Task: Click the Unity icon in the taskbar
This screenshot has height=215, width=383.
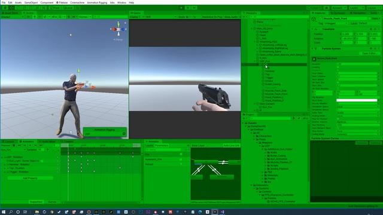Action: pos(215,212)
